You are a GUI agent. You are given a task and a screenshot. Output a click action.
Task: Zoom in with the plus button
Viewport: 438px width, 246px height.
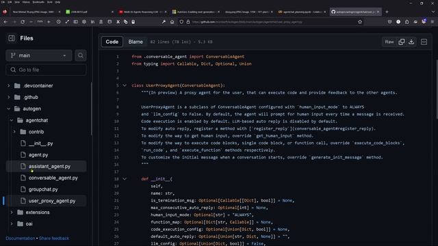click(49, 22)
